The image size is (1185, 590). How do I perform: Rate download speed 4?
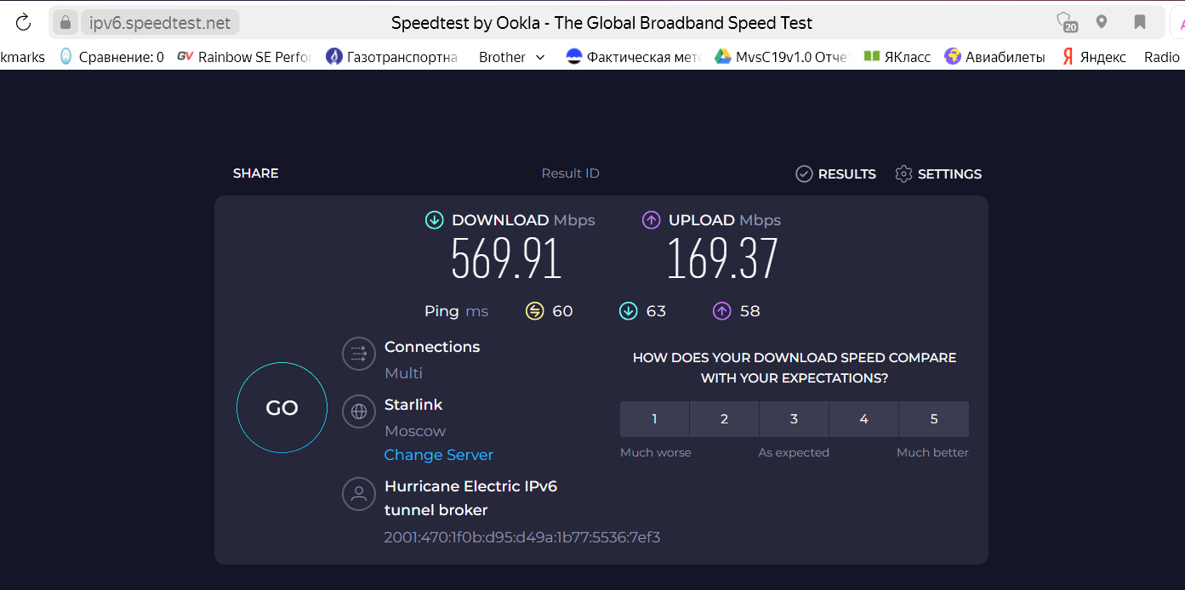coord(863,419)
